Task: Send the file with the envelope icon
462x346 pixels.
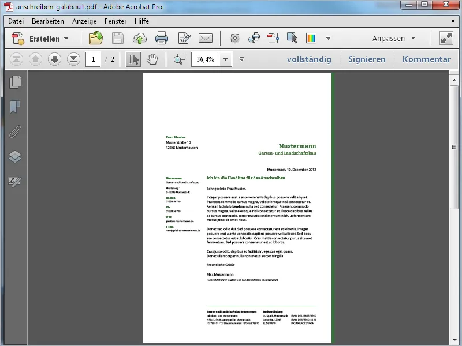Action: click(206, 38)
